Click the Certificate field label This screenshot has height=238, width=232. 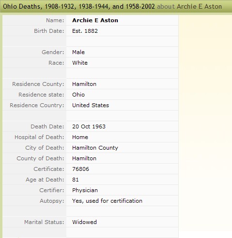click(49, 169)
